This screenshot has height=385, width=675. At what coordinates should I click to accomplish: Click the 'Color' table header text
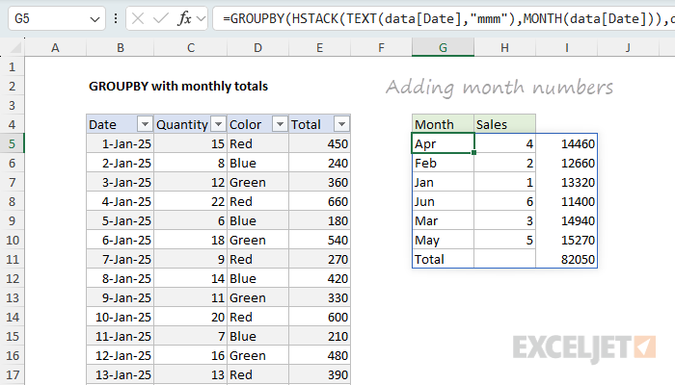point(245,124)
